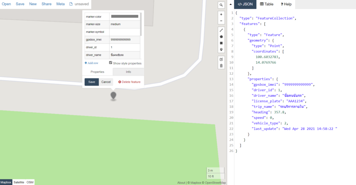Image resolution: width=356 pixels, height=185 pixels.
Task: Click the popup properties scrollbar
Action: click(x=141, y=24)
